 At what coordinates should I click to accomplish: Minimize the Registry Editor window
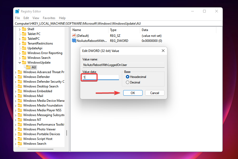click(193, 11)
